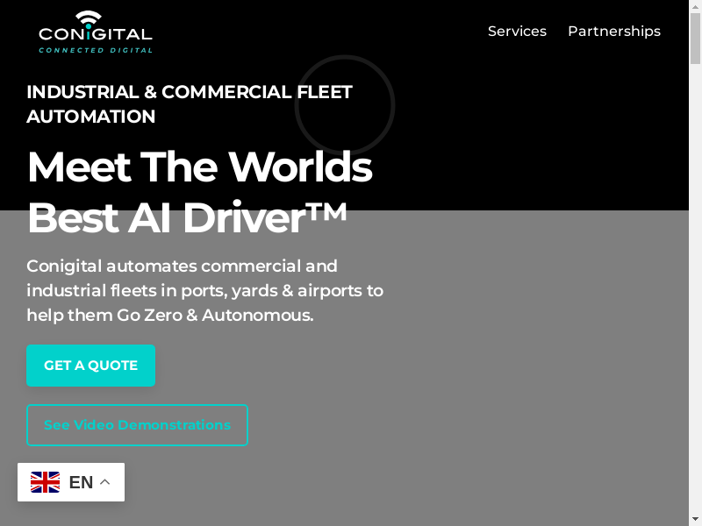702x526 pixels.
Task: Click the scrollbar down arrow
Action: [x=695, y=518]
